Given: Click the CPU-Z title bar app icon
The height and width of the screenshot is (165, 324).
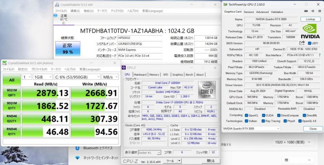Looking at the screenshot, I should pyautogui.click(x=124, y=67).
